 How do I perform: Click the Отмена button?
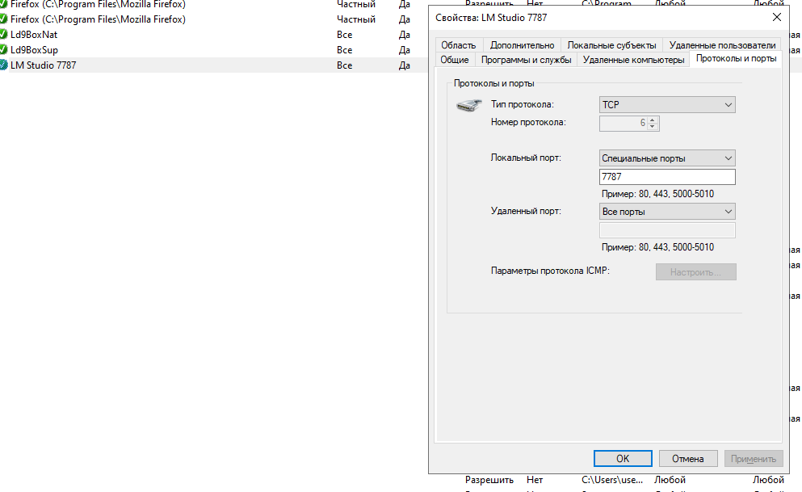point(688,458)
